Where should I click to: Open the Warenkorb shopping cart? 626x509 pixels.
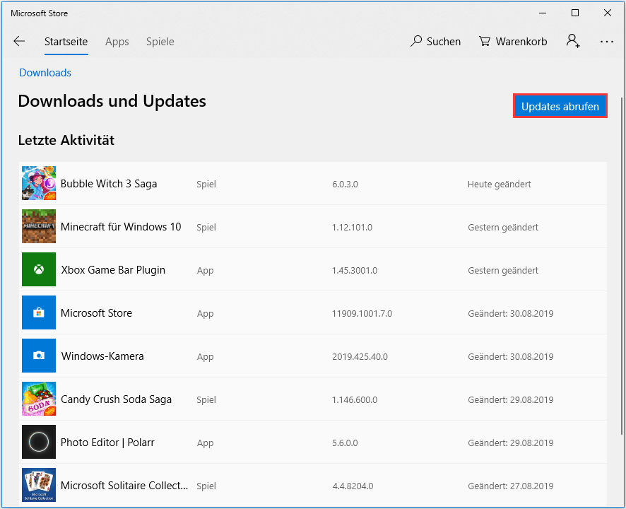tap(513, 41)
